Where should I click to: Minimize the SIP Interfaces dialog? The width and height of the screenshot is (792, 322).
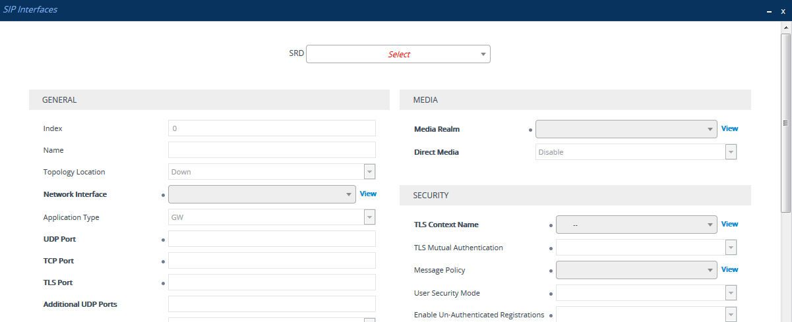(768, 11)
